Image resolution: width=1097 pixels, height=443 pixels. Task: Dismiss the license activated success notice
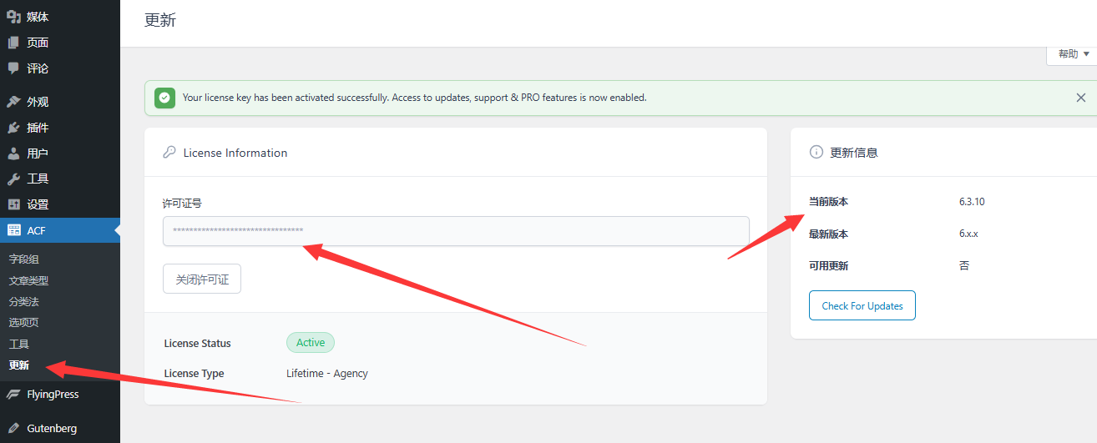tap(1080, 98)
